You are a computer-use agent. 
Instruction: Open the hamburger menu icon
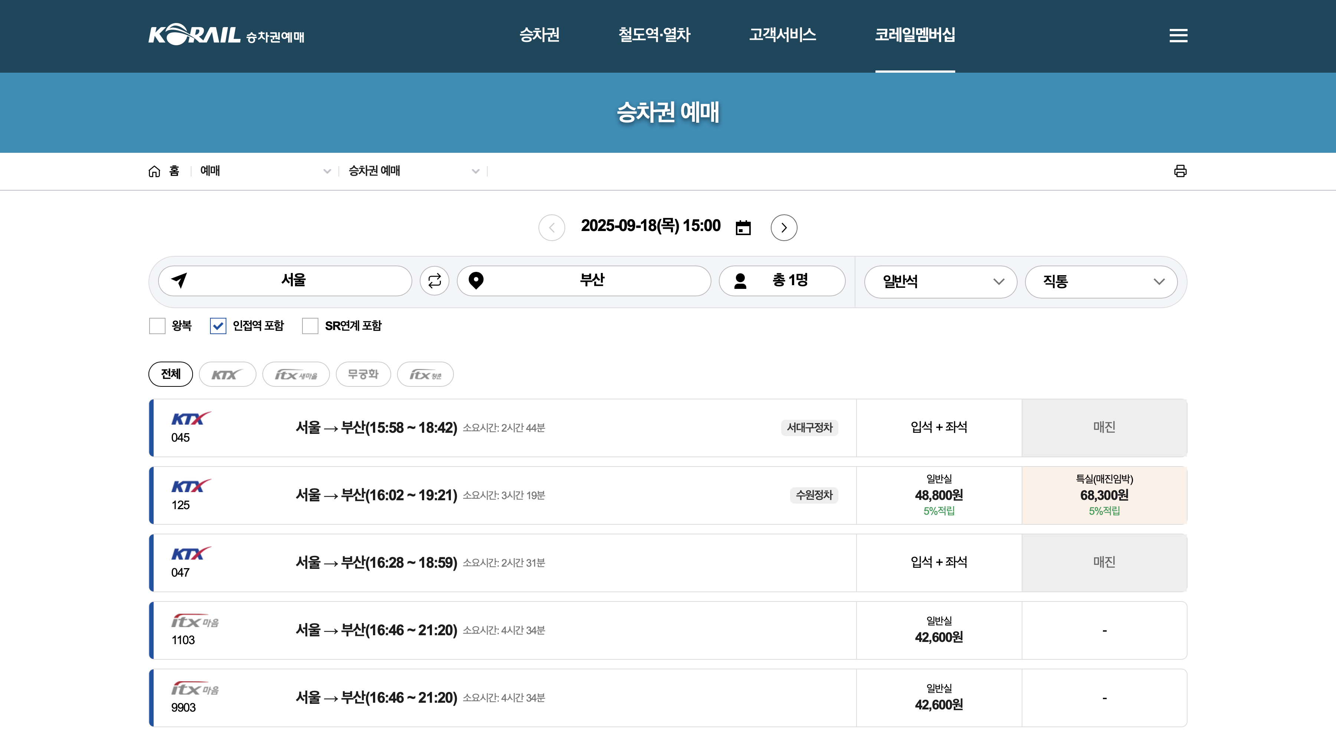1178,35
